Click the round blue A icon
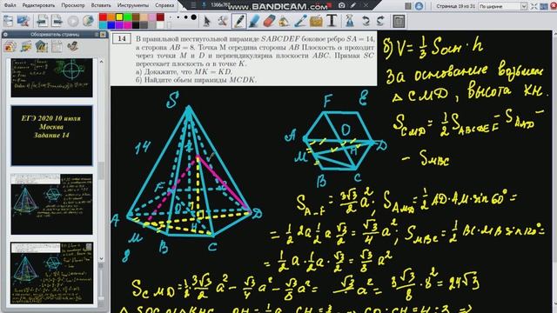The image size is (557, 313). 419,6
